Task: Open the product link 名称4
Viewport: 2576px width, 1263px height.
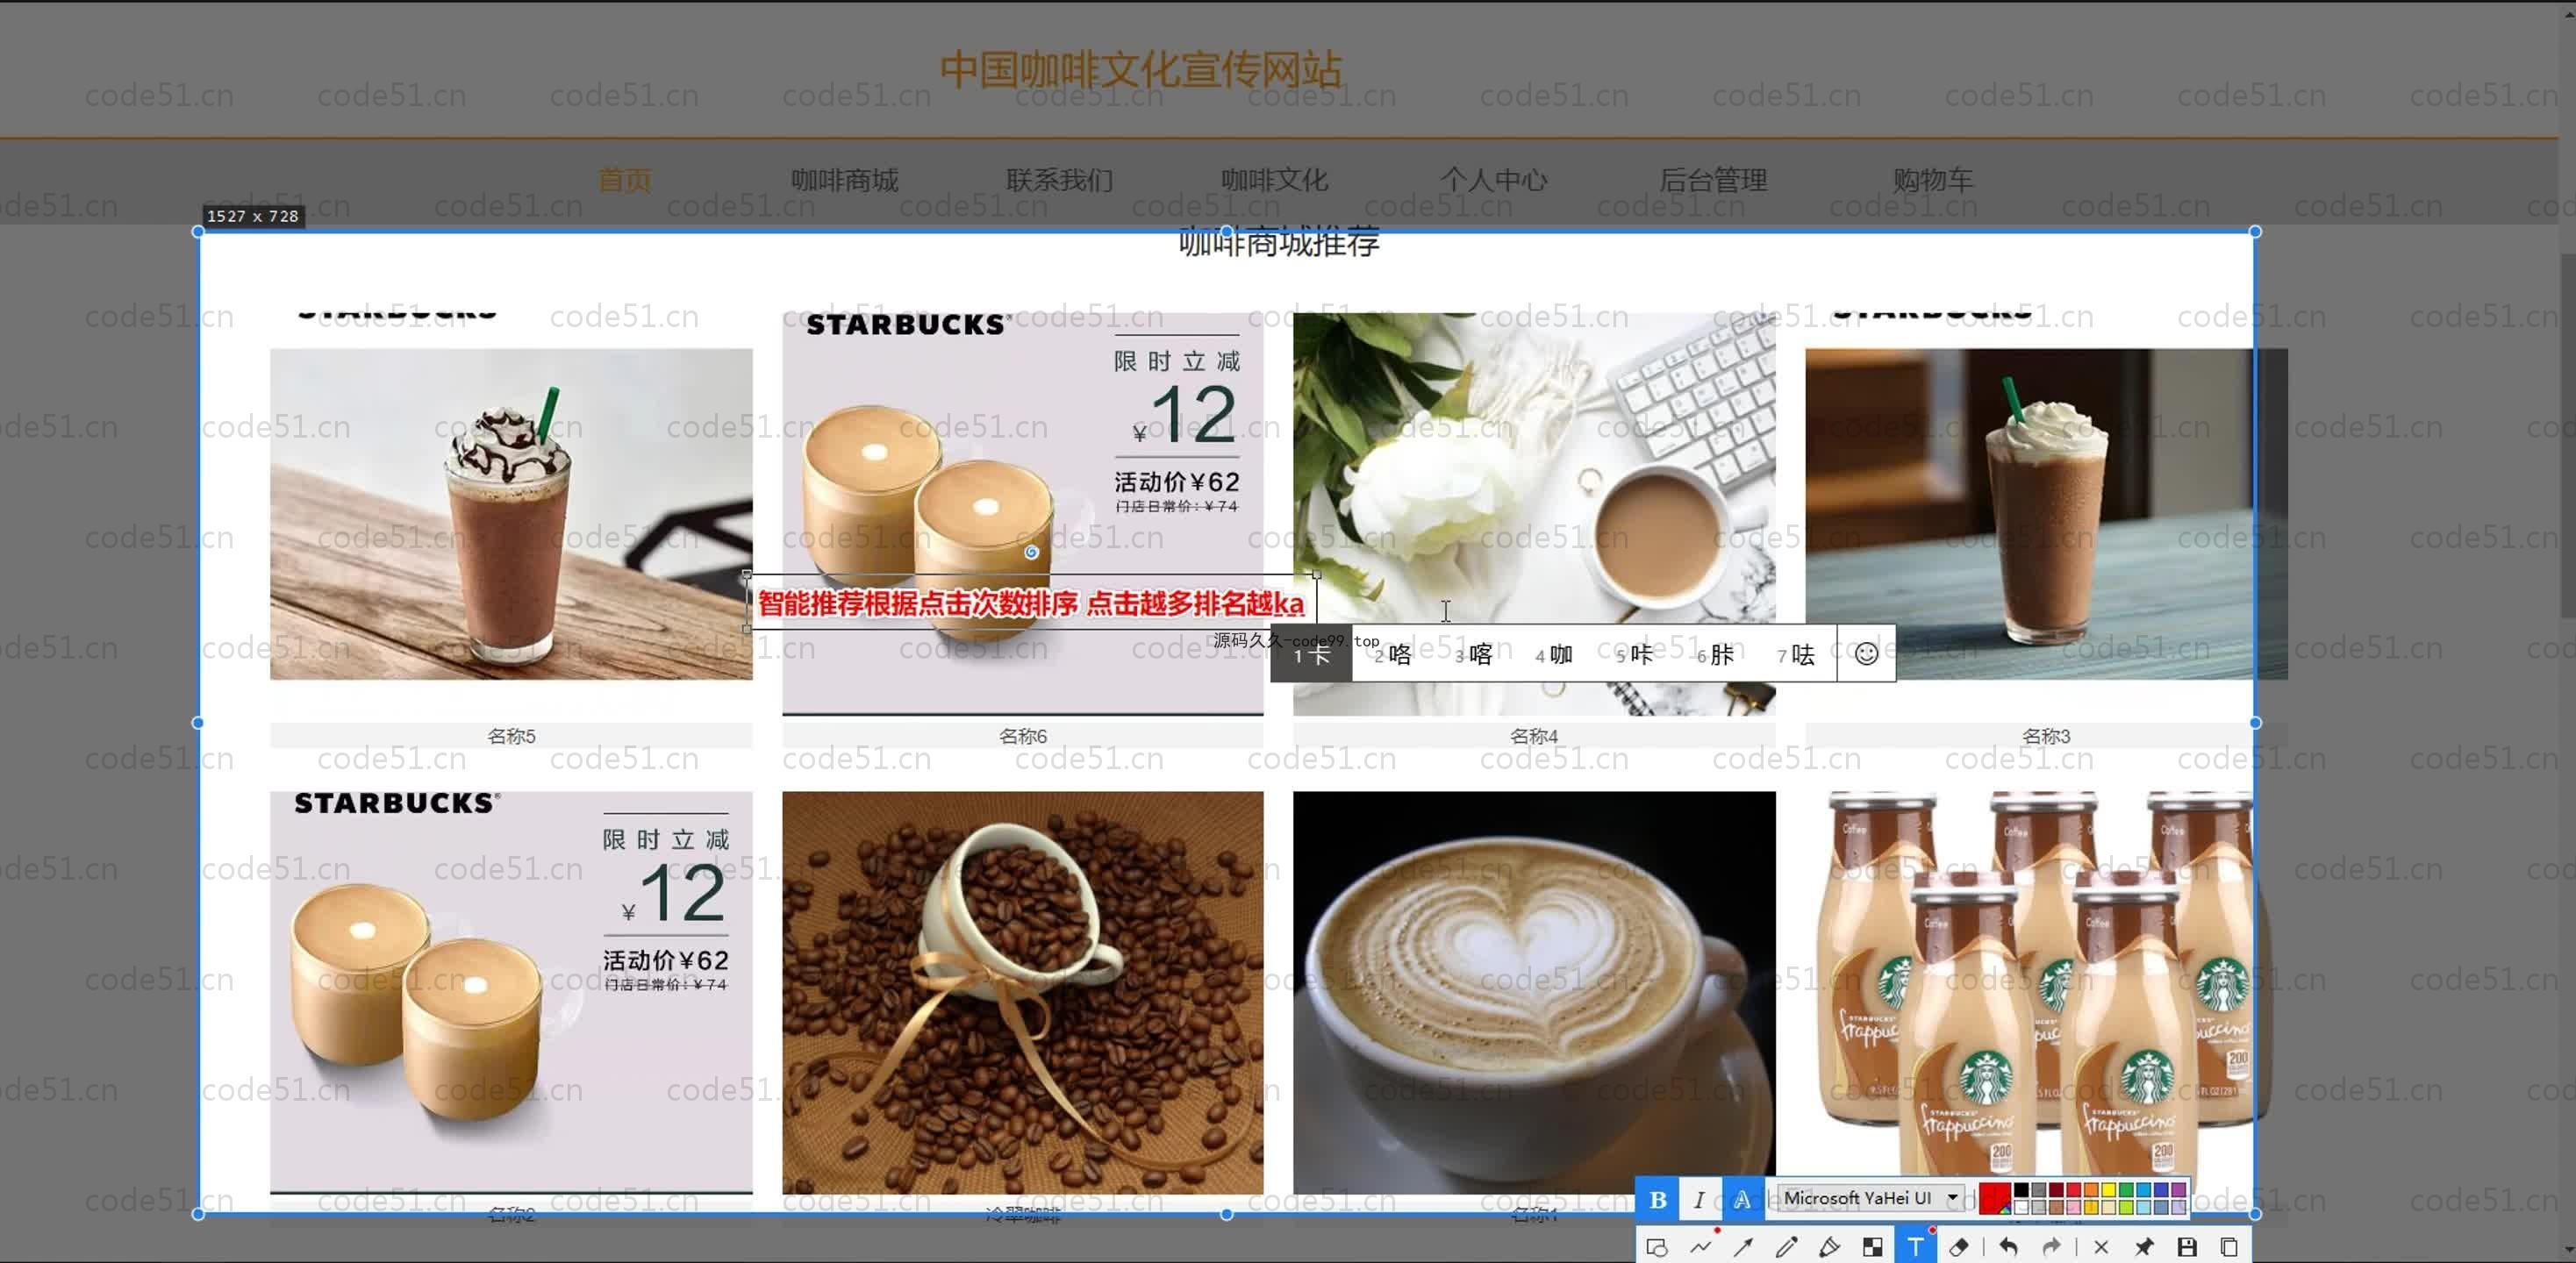Action: (x=1534, y=736)
